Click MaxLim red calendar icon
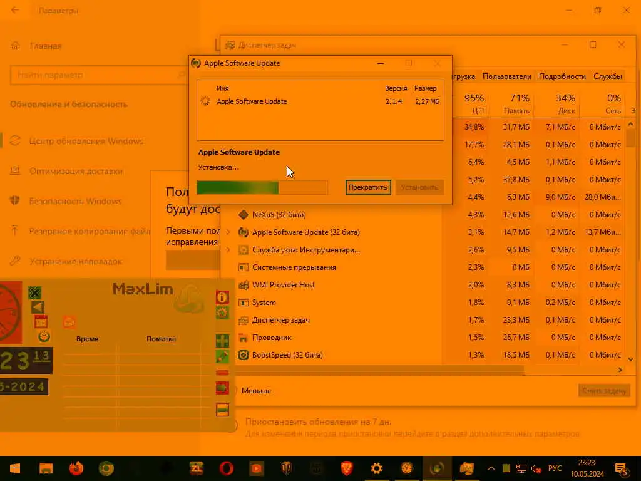 tap(41, 323)
